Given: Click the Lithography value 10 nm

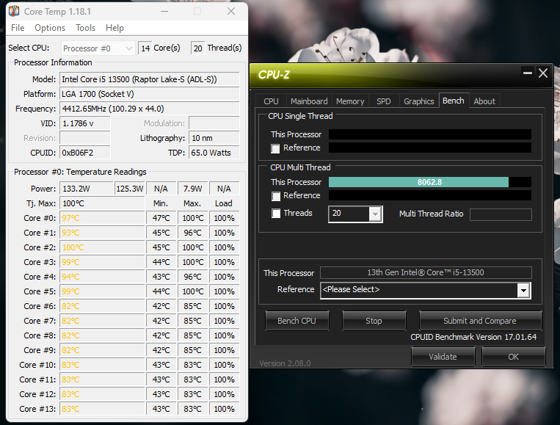Looking at the screenshot, I should (x=214, y=138).
